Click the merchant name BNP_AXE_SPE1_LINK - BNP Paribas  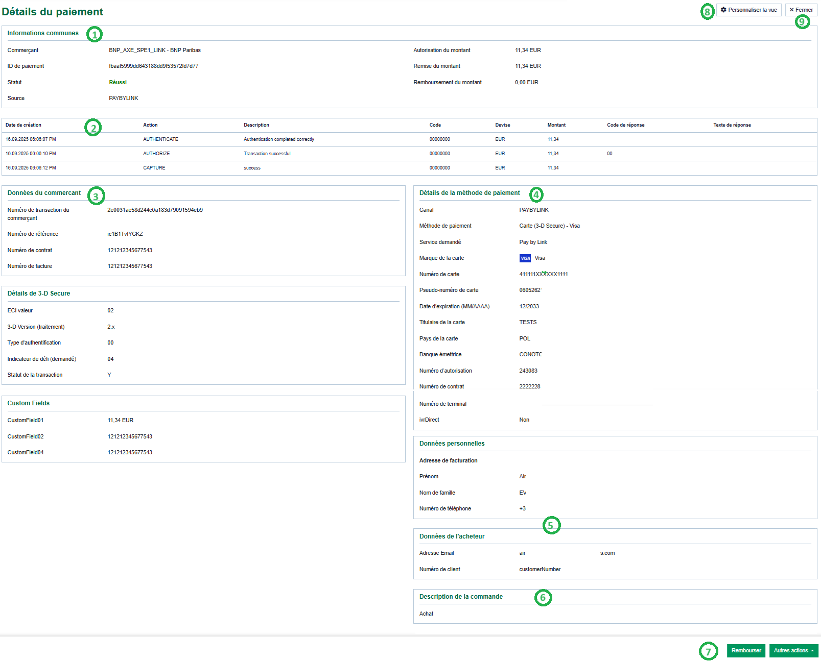pyautogui.click(x=155, y=50)
